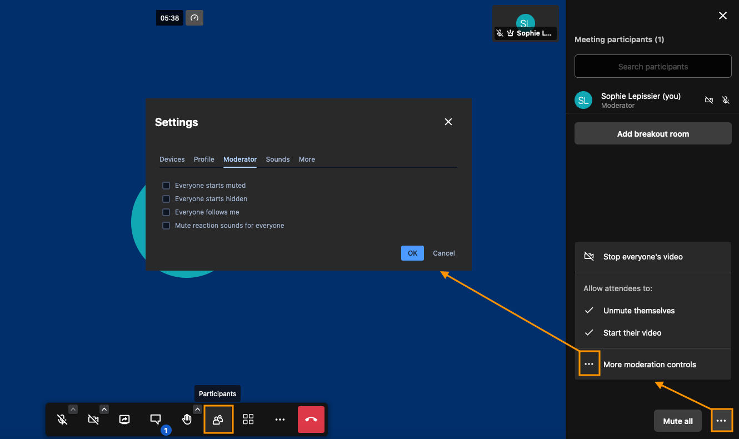Start camera from bottom toolbar
The image size is (739, 439).
coord(93,420)
